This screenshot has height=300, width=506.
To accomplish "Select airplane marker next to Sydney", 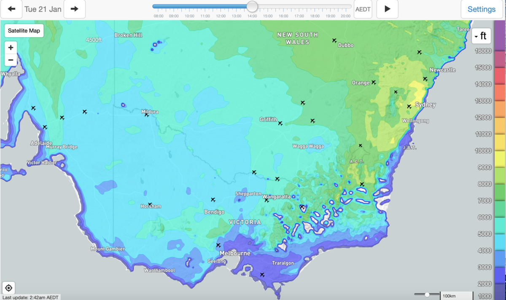I will (x=409, y=107).
